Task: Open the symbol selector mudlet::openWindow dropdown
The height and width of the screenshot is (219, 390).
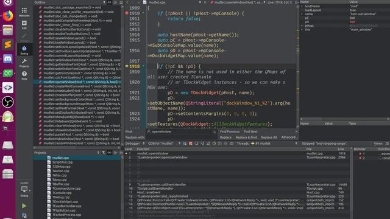Action: click(238, 2)
